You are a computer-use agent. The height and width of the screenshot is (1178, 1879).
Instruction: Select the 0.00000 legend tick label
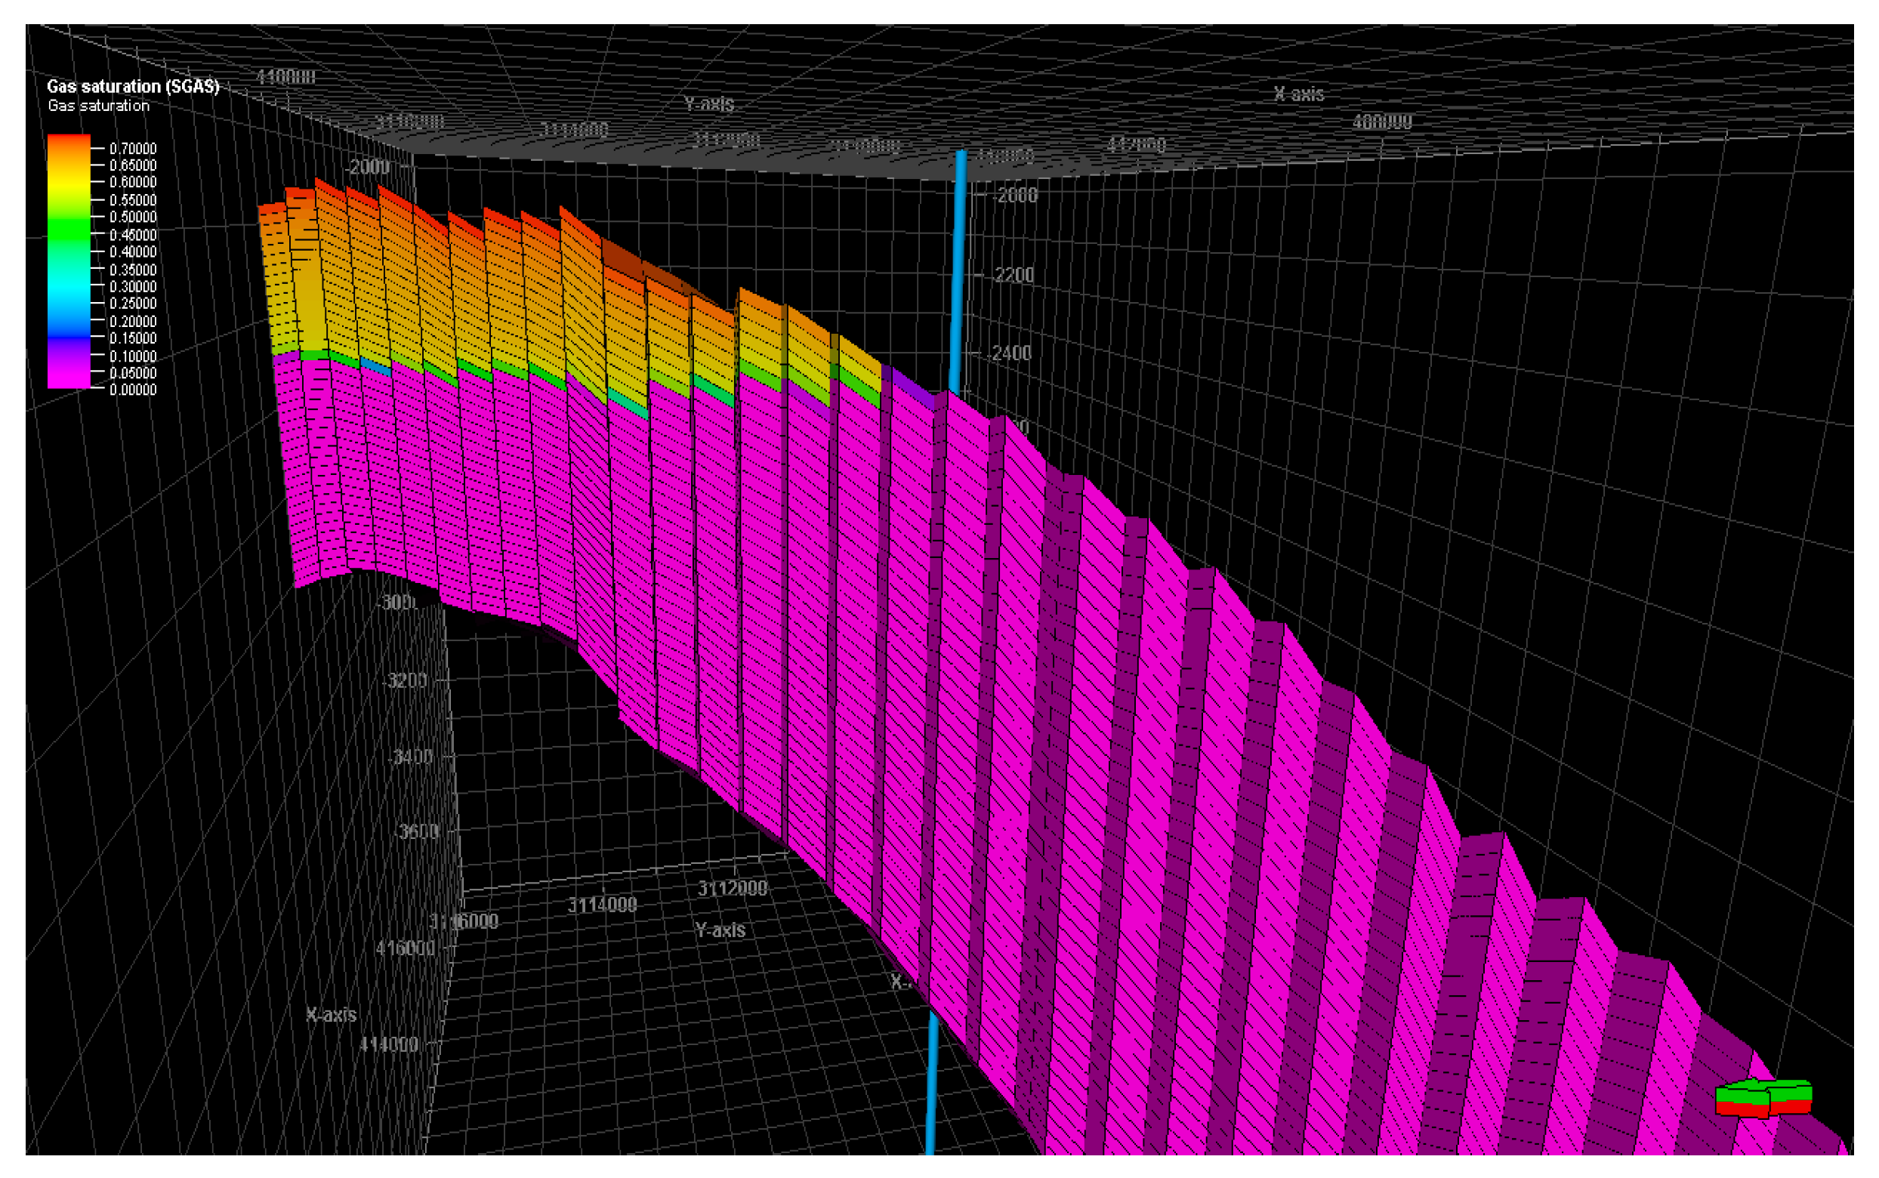(x=132, y=390)
